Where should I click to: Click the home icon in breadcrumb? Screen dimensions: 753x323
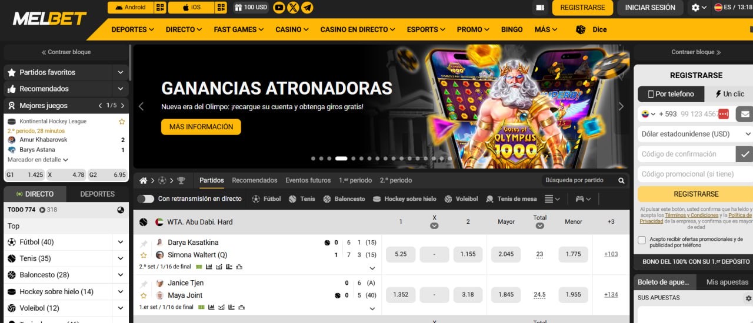click(143, 180)
